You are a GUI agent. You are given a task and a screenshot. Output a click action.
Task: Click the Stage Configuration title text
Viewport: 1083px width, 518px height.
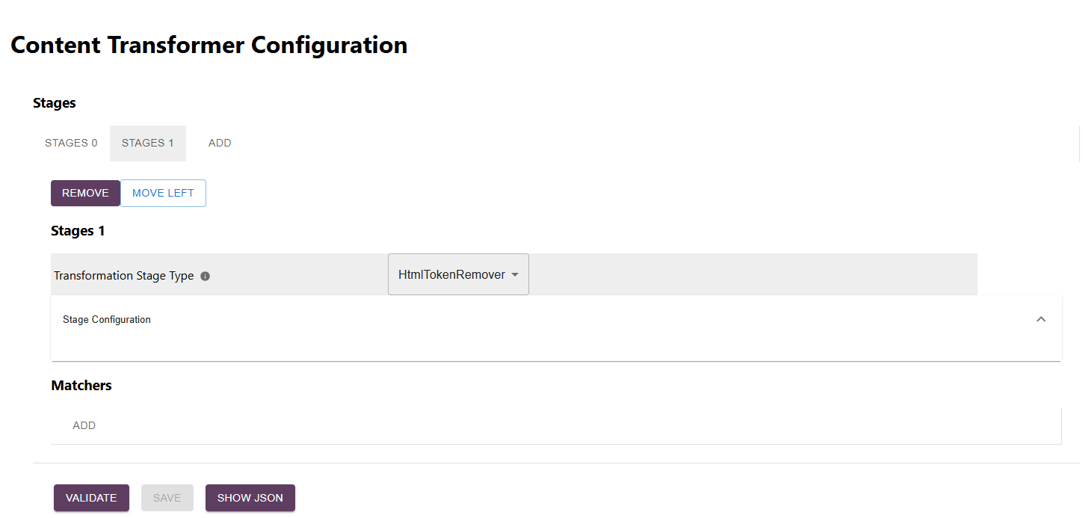coord(107,319)
